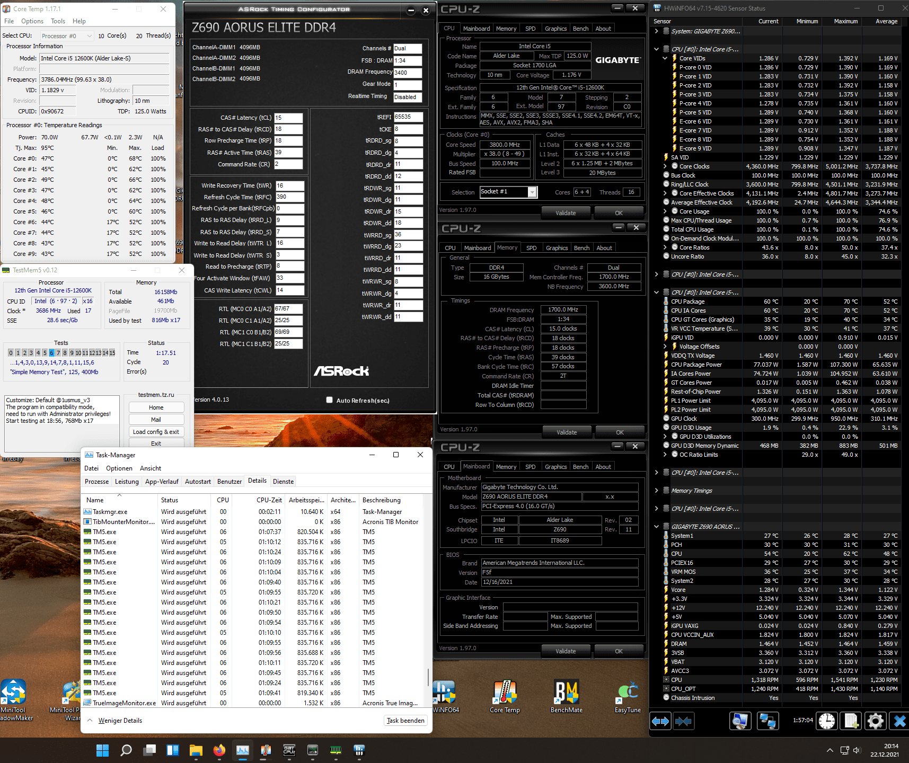Click tREFI value field
The height and width of the screenshot is (763, 909).
click(x=408, y=117)
